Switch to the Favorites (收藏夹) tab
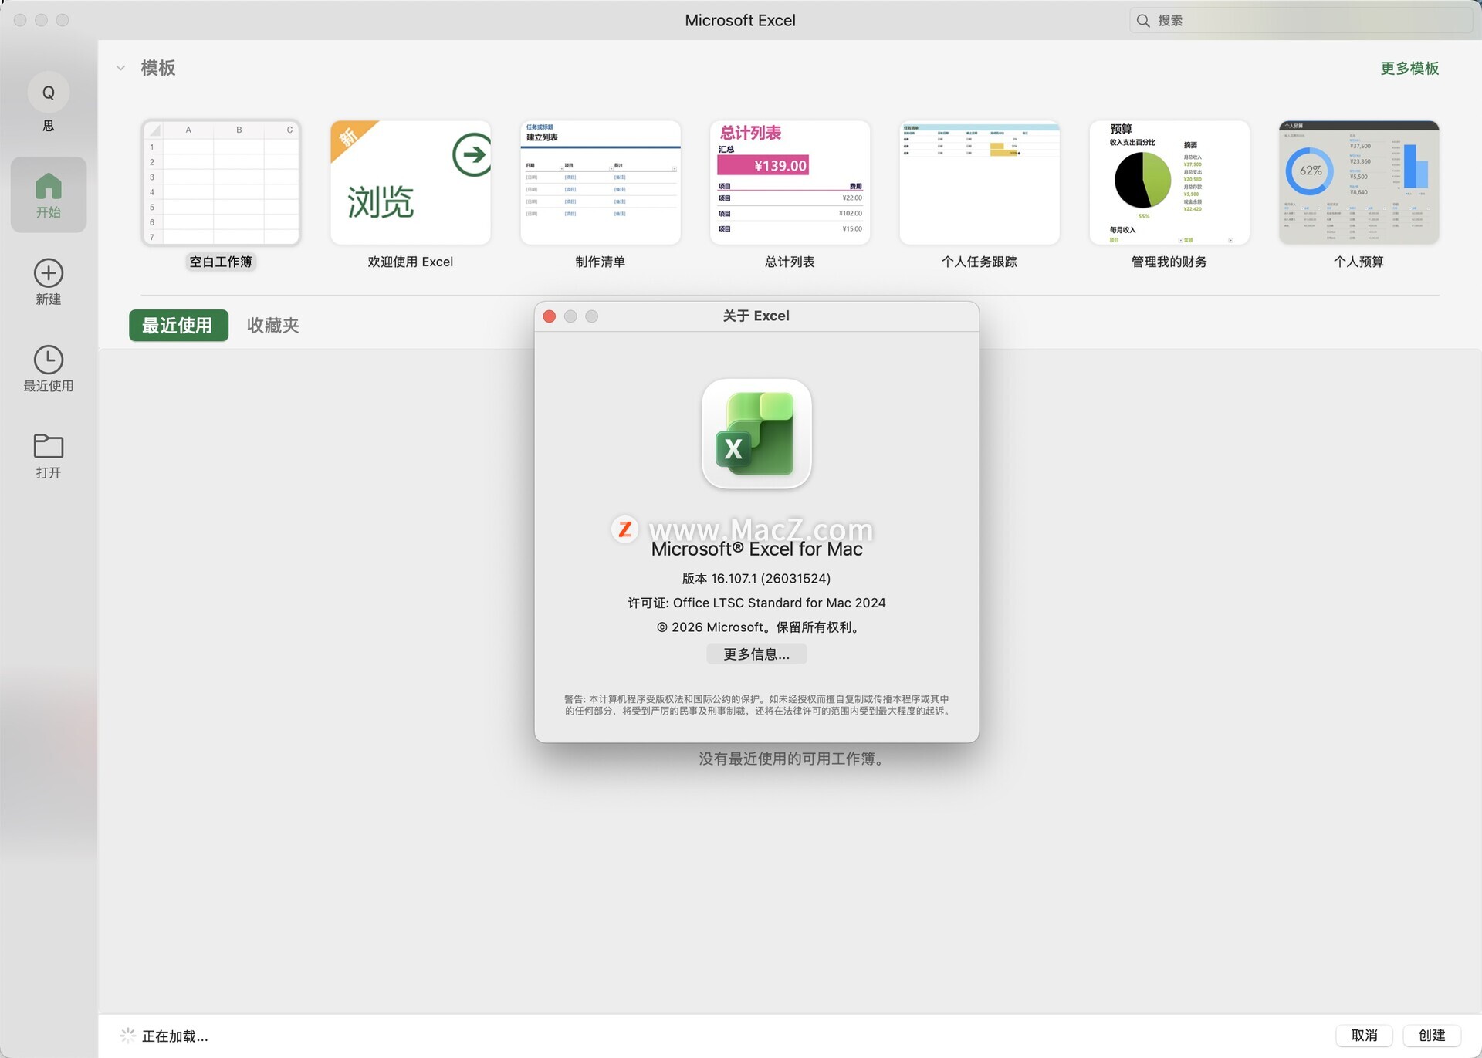 click(272, 326)
